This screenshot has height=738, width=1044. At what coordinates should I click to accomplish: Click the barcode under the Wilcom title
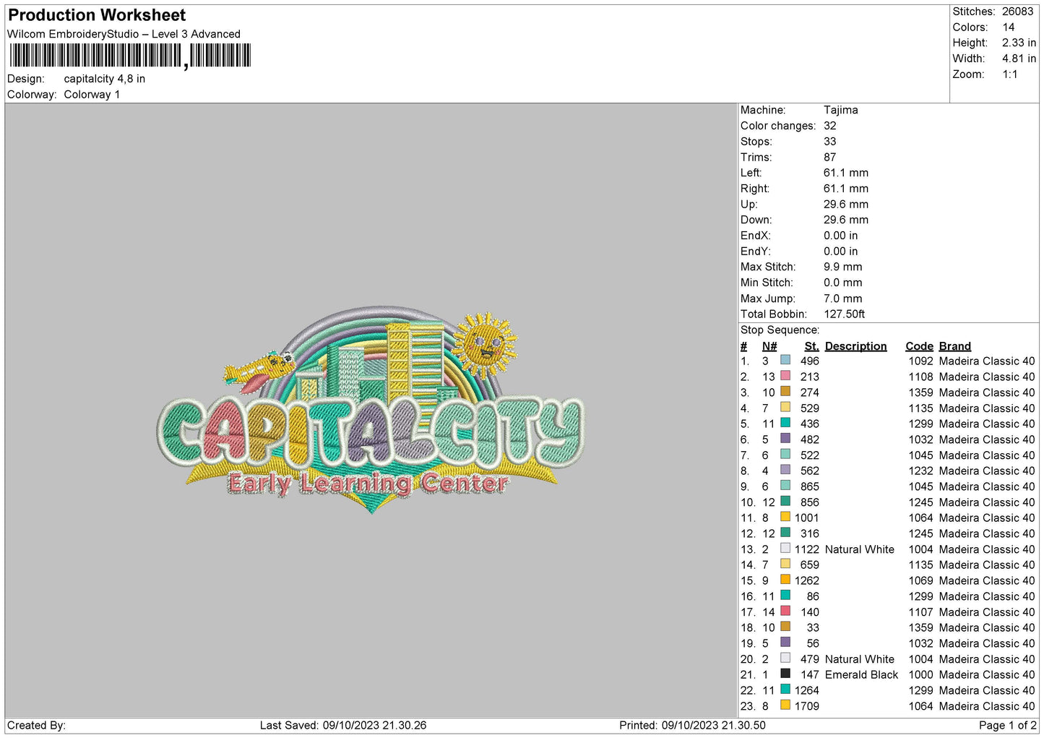130,56
